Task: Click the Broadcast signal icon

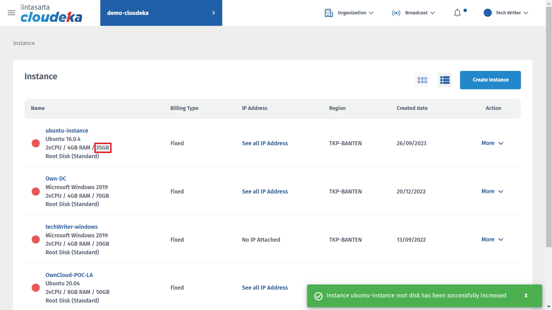Action: point(396,13)
